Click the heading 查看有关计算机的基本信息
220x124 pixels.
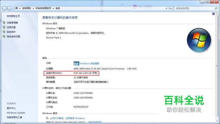point(60,18)
